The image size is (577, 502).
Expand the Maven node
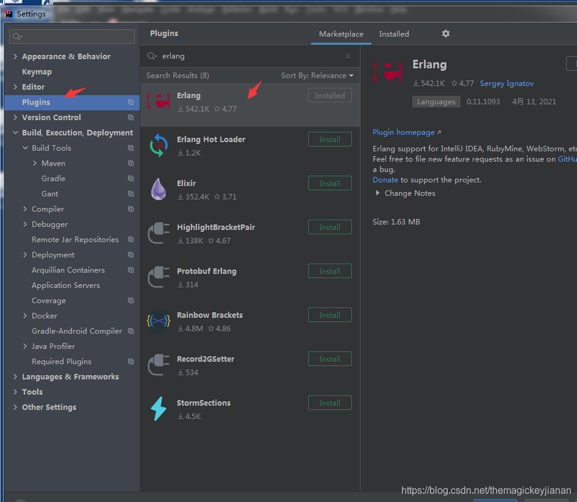(x=35, y=163)
